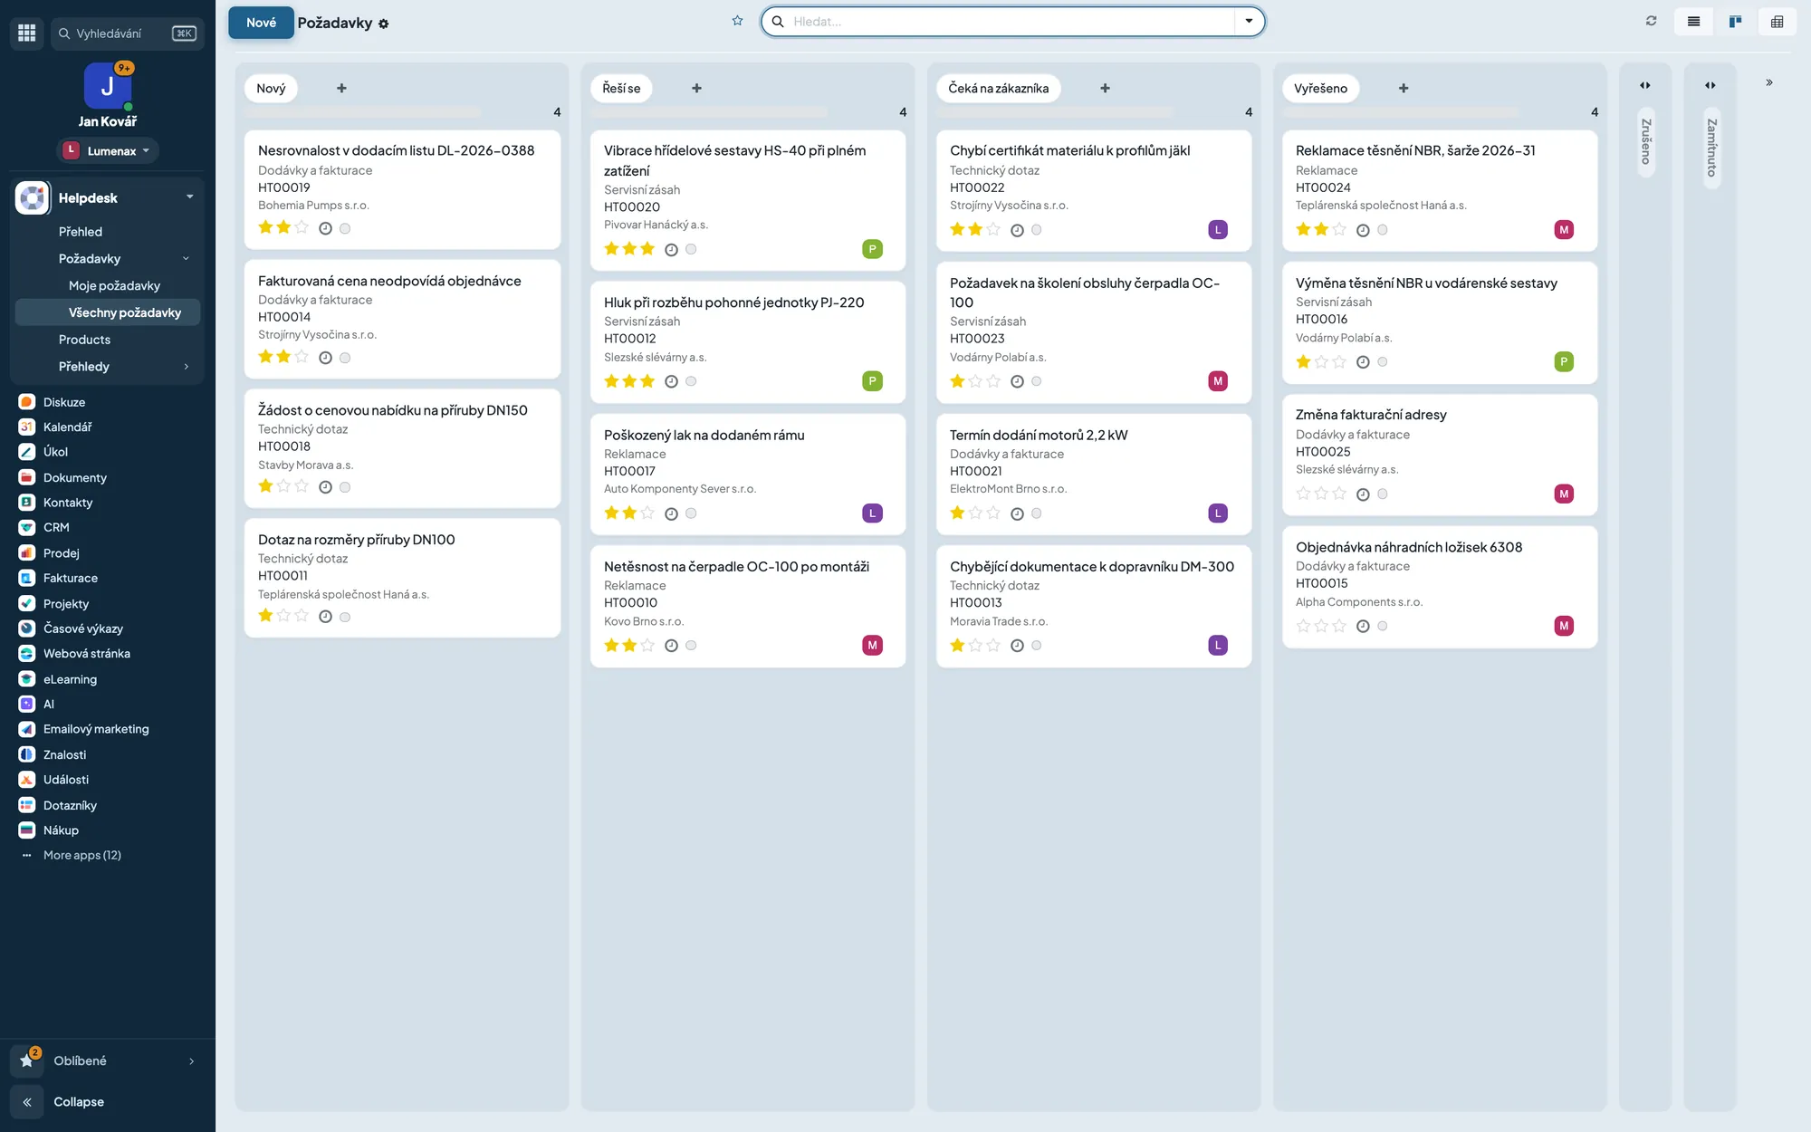Open the search filter dropdown arrow
This screenshot has height=1132, width=1811.
pos(1249,21)
